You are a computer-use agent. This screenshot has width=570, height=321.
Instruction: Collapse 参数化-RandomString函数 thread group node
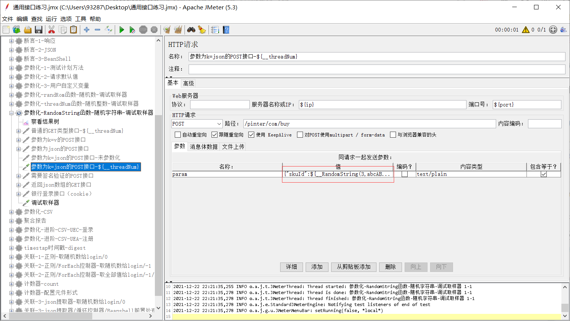coord(11,113)
